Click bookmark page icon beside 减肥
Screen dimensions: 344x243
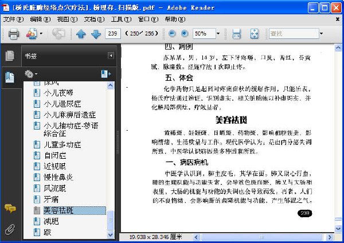click(37, 221)
